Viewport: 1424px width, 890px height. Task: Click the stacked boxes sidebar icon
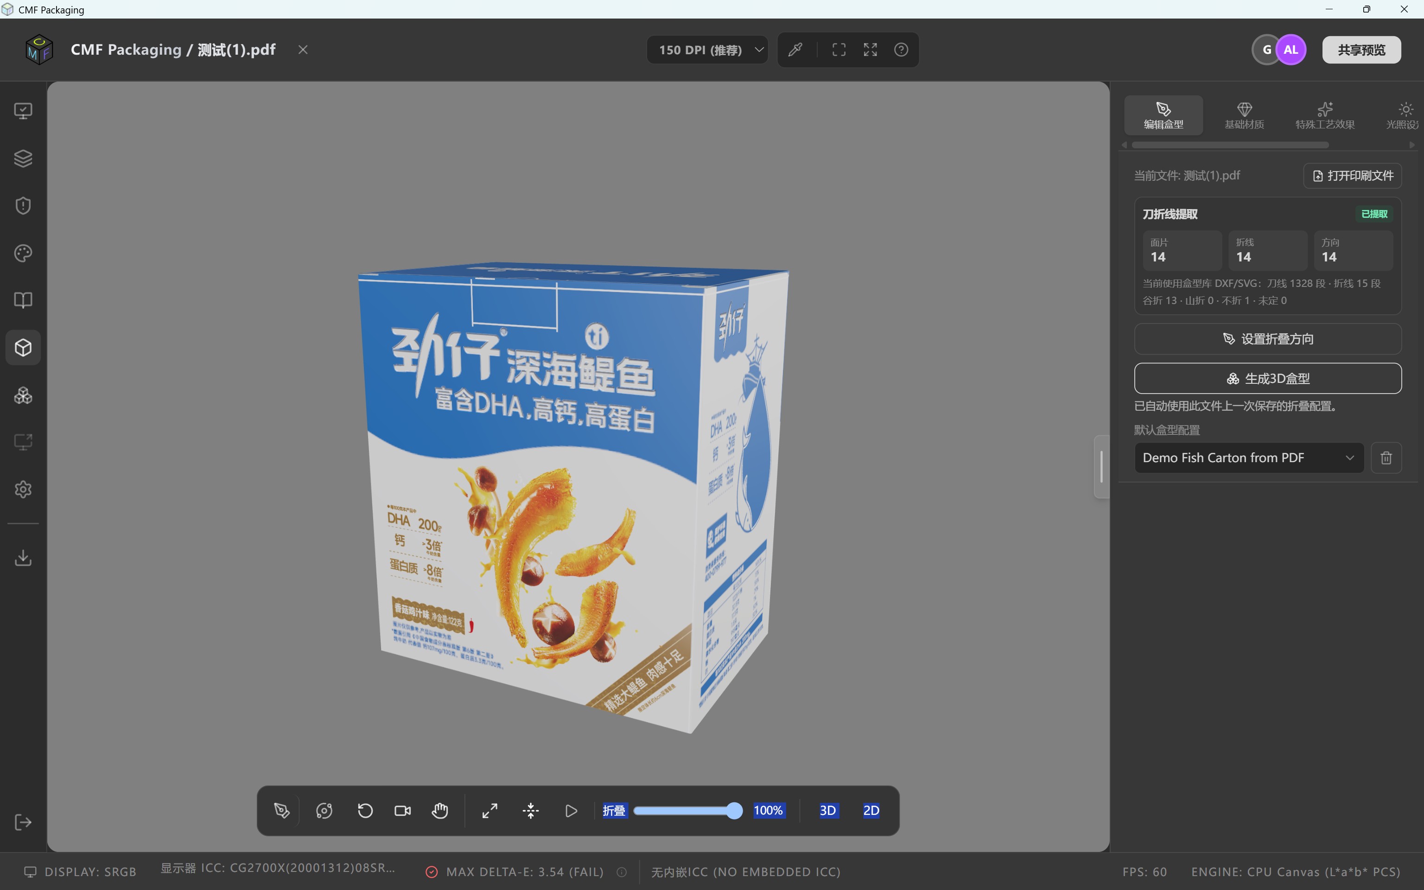pyautogui.click(x=23, y=395)
